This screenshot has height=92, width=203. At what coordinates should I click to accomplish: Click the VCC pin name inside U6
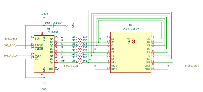(x=44, y=39)
